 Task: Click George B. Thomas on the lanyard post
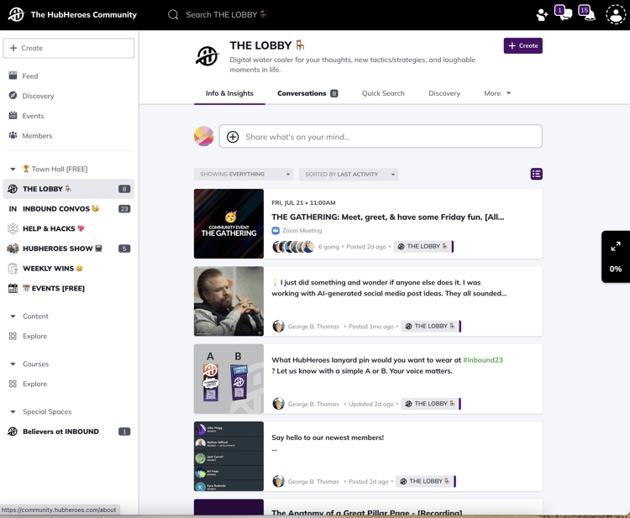(313, 405)
